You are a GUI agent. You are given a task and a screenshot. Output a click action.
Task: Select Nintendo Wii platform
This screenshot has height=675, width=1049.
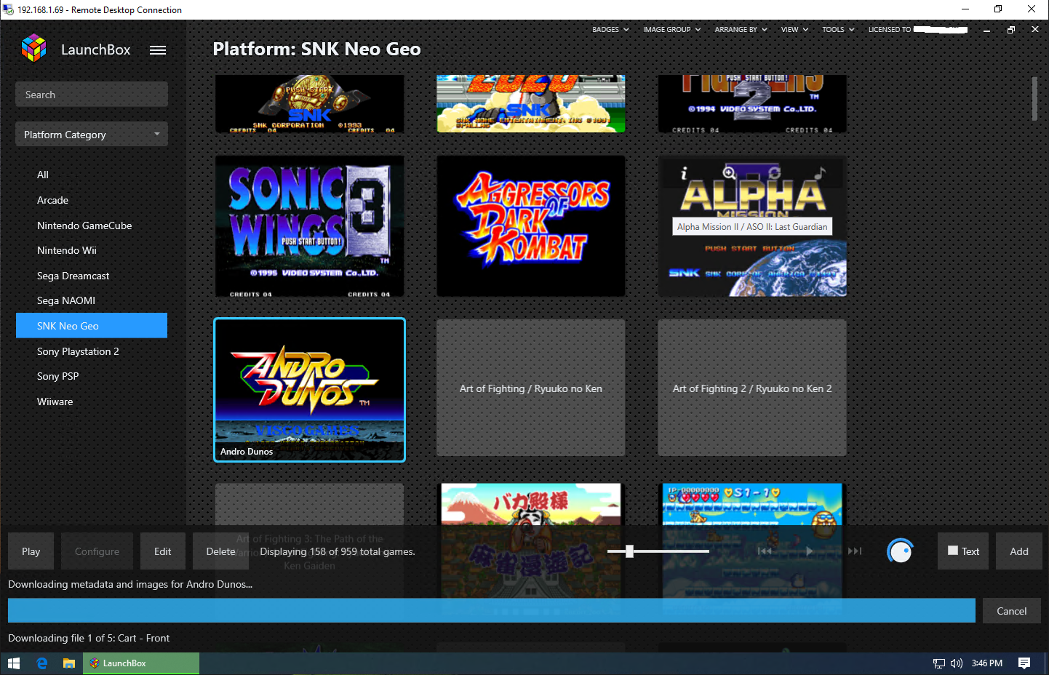point(92,250)
